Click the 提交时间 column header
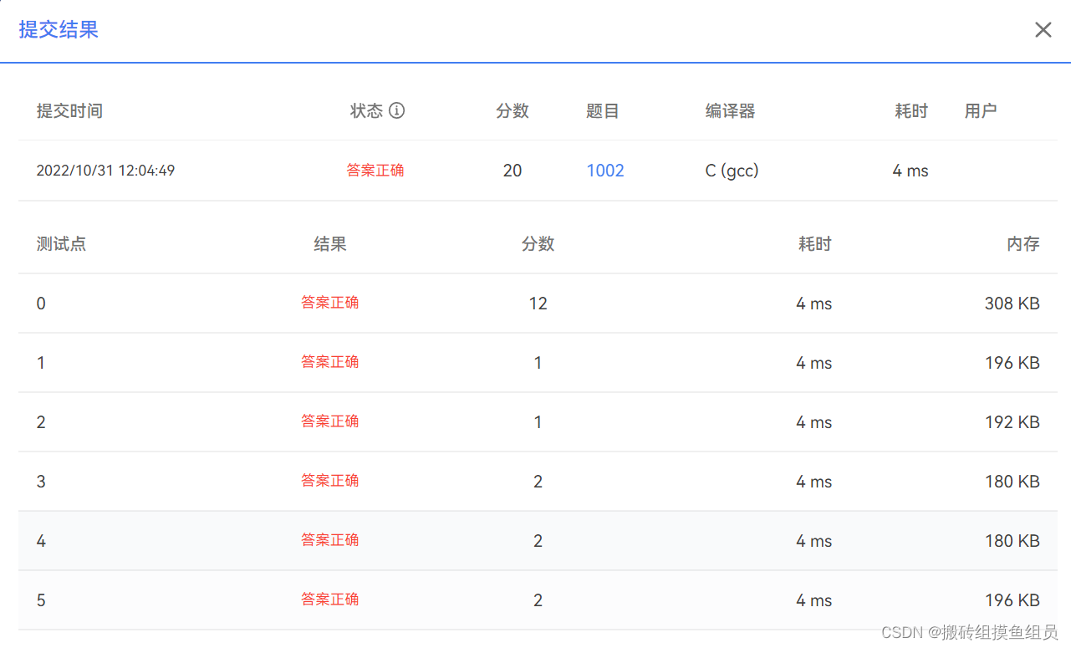 tap(69, 110)
